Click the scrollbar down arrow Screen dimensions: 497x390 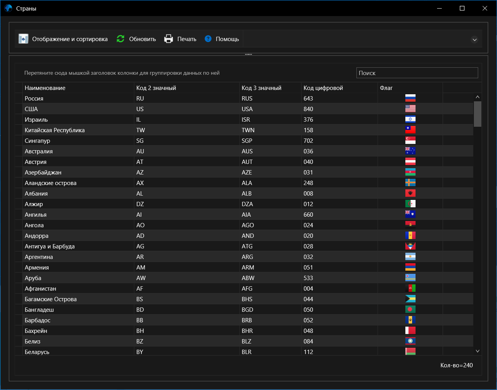(477, 351)
